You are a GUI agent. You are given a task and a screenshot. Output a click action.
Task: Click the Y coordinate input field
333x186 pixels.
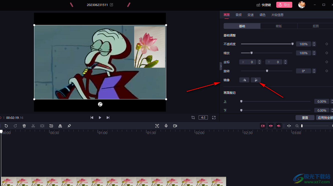coord(274,62)
